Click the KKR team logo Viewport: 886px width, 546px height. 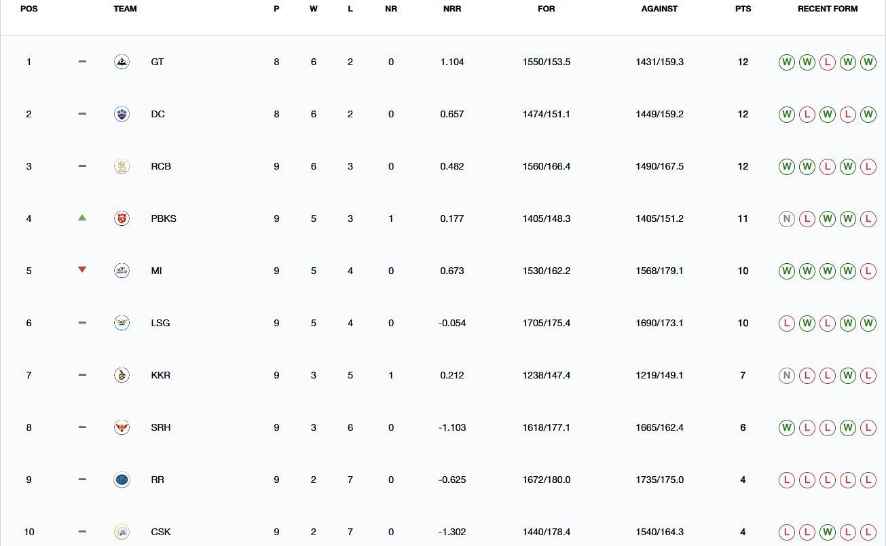122,375
